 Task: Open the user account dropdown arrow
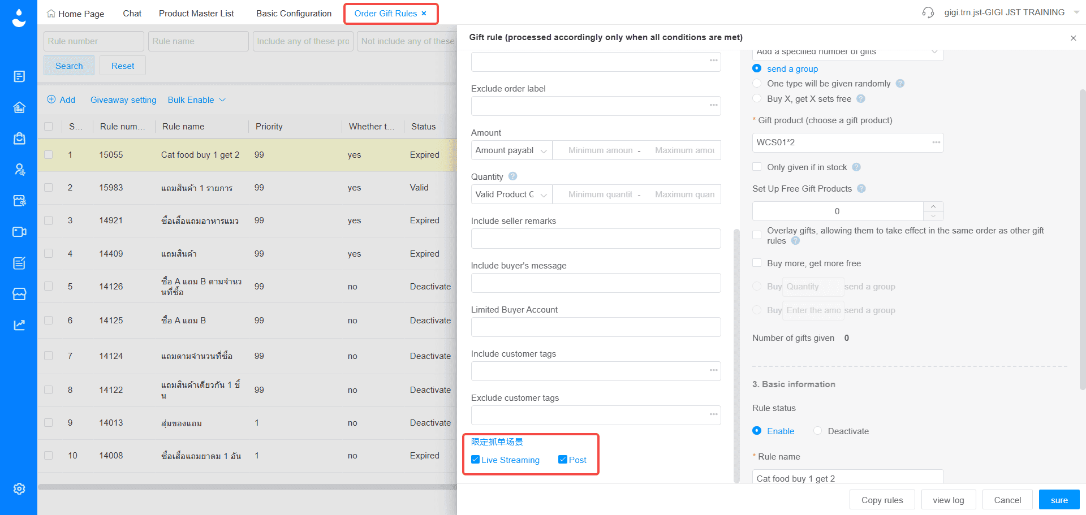coord(1076,12)
